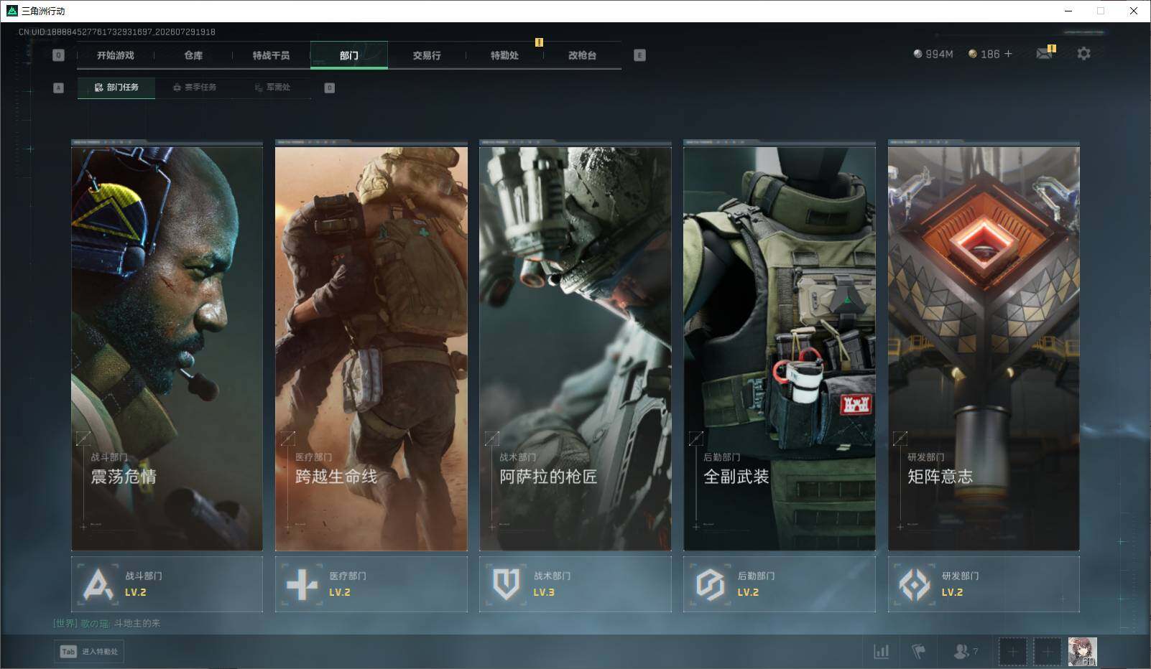Click the 阿萨拉的枪匠 card corner arrow icon
This screenshot has height=669, width=1151.
pyautogui.click(x=491, y=438)
